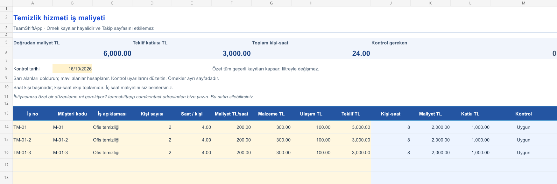
Task: Select the job number cell TM-01
Action: coord(32,127)
